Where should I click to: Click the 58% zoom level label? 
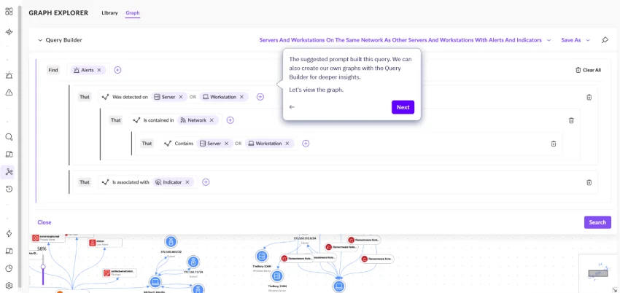coord(42,249)
